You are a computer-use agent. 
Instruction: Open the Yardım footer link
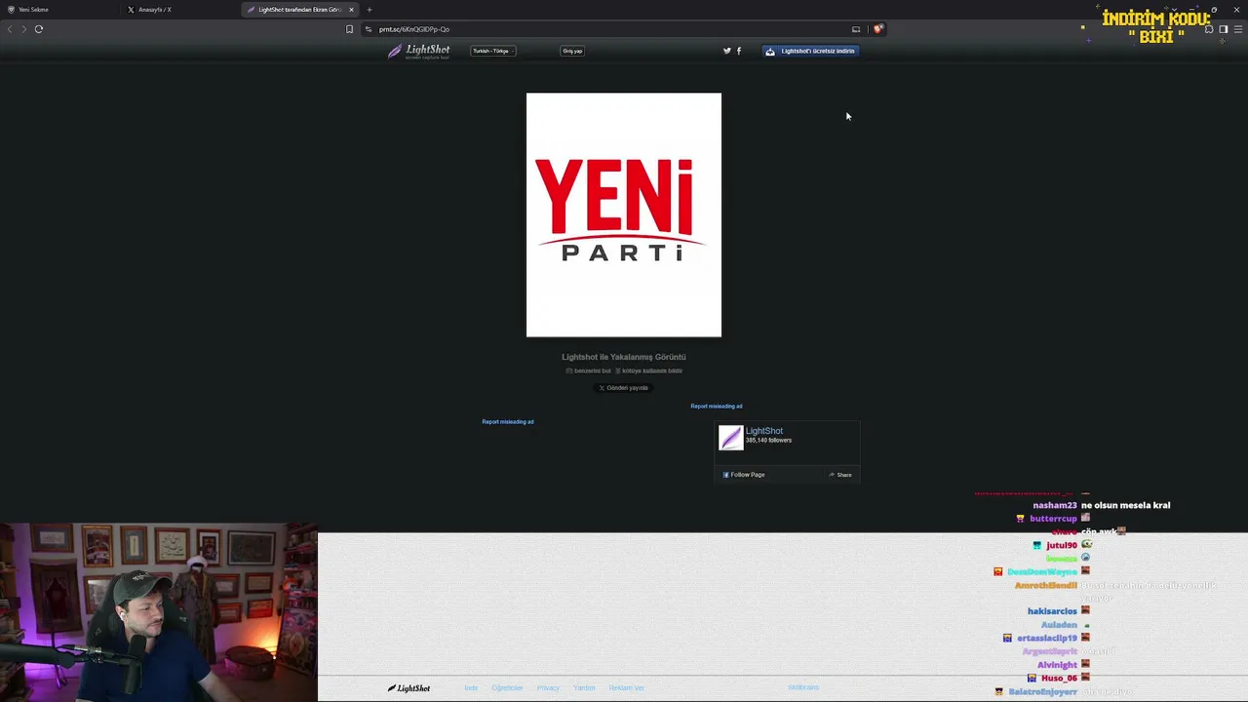pyautogui.click(x=584, y=688)
